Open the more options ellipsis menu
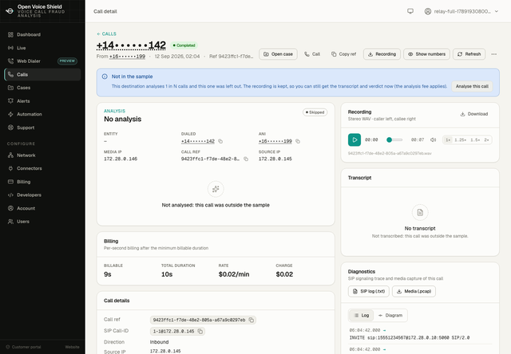 point(494,54)
